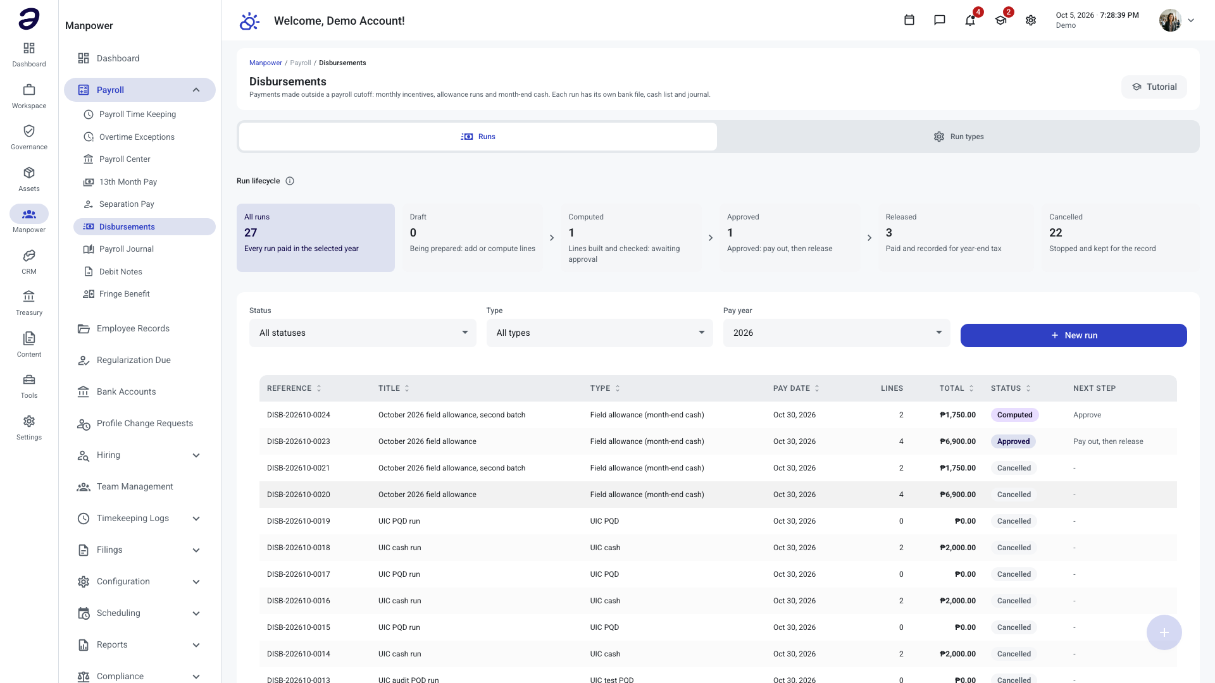Expand the Filings menu section
The height and width of the screenshot is (683, 1215).
coord(196,550)
